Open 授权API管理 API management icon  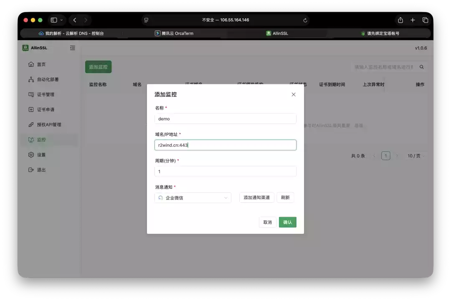point(31,124)
